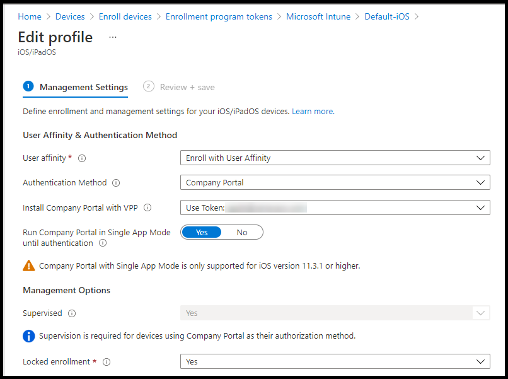The height and width of the screenshot is (379, 508).
Task: Click info icon next to Supervised
Action: click(x=72, y=313)
